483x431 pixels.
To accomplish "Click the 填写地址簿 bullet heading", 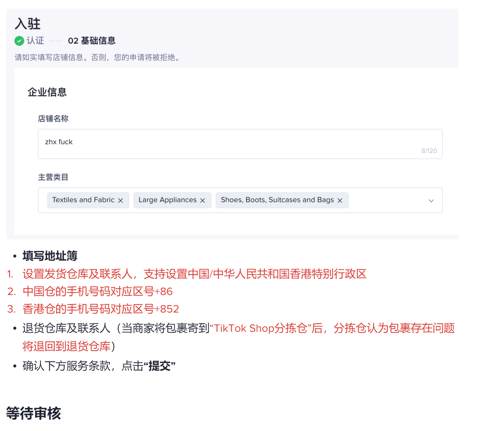I will coord(50,256).
